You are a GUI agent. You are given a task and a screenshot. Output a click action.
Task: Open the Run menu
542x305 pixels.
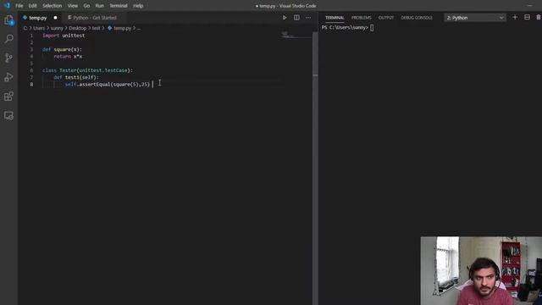[x=100, y=6]
